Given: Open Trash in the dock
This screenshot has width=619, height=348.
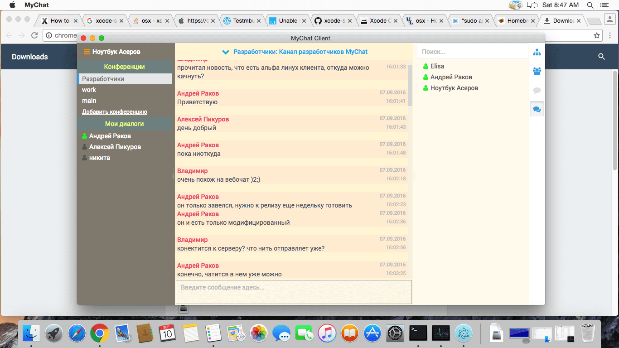Looking at the screenshot, I should [x=589, y=333].
